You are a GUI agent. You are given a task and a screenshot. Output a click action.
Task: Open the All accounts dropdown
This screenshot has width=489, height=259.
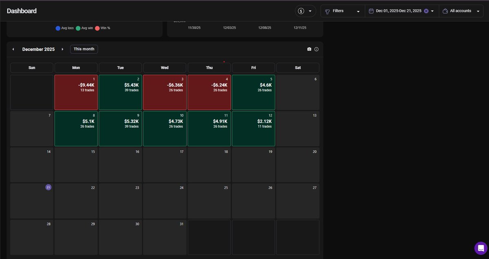click(x=461, y=11)
